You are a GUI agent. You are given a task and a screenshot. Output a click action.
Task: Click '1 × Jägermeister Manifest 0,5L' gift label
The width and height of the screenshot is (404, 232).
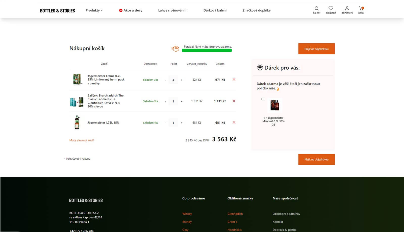(273, 121)
